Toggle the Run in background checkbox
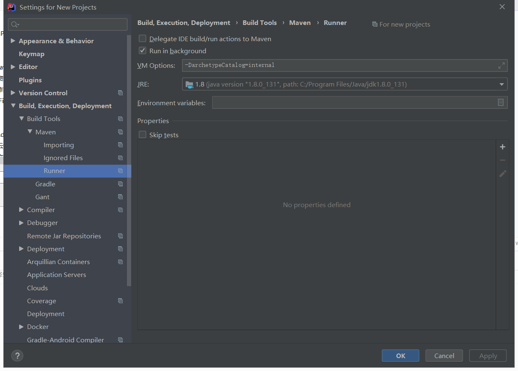 [143, 51]
